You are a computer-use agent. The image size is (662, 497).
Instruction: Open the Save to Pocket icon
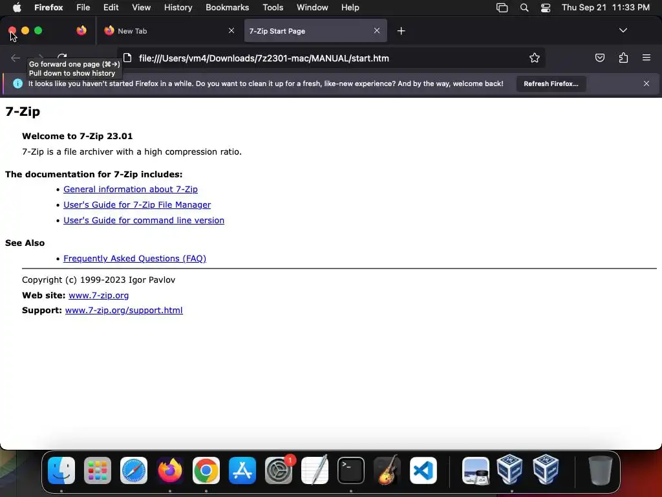click(599, 58)
